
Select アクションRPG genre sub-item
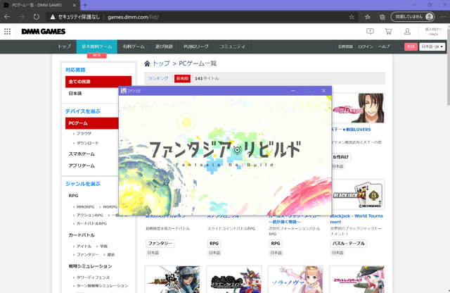(x=89, y=216)
